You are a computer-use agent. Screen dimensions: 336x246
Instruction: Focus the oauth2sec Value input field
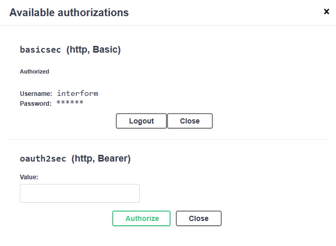tap(80, 193)
